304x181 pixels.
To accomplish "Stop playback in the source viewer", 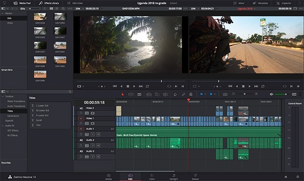I will 128,86.
